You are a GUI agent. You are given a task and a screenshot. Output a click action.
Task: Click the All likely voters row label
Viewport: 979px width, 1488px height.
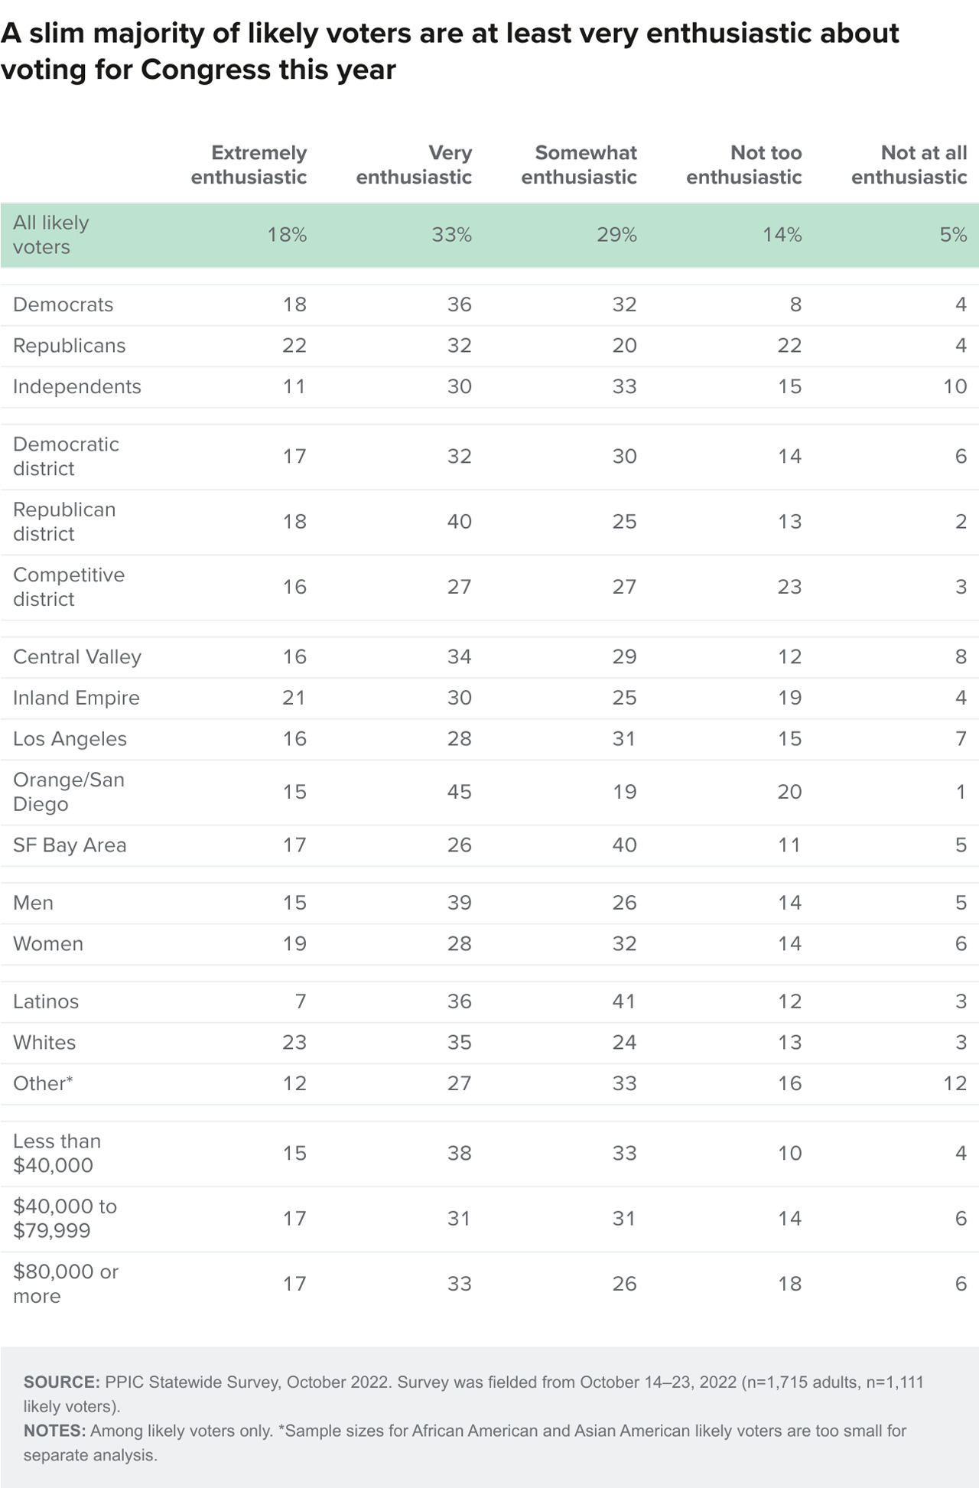coord(51,235)
